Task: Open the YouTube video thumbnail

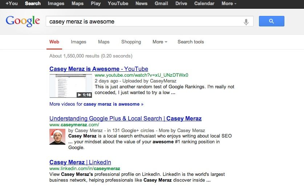Action: click(x=70, y=86)
